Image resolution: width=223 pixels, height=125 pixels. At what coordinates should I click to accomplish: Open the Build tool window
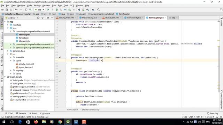tap(33, 114)
